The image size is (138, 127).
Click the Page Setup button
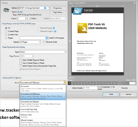click(58, 12)
